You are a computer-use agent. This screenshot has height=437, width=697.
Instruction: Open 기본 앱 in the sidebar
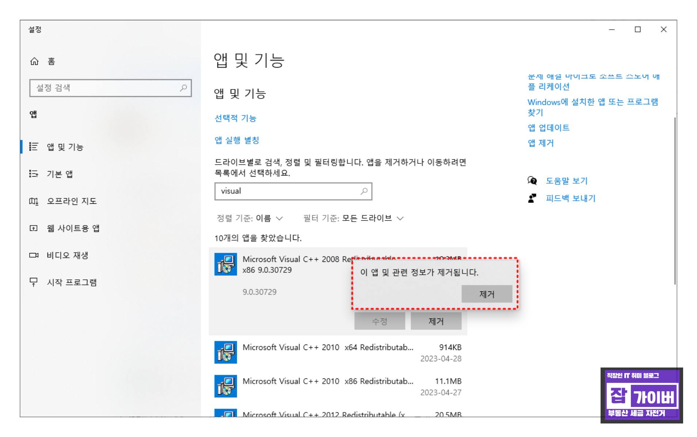(x=60, y=174)
